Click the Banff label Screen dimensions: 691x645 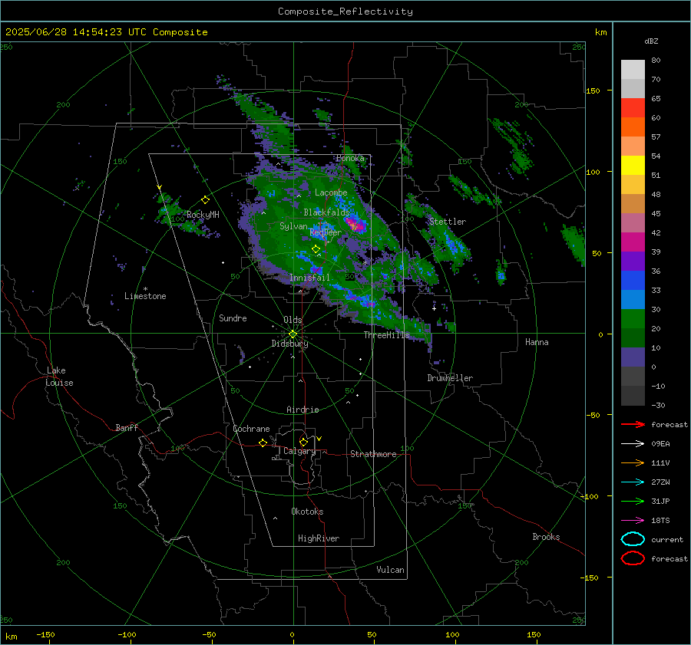coord(127,427)
